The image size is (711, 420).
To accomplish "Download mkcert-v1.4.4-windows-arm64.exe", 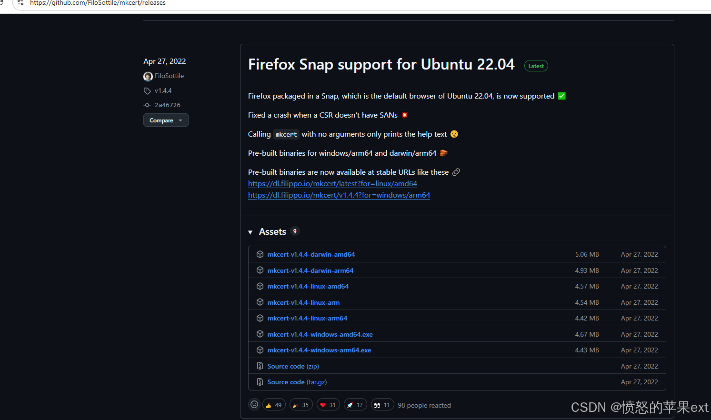I will tap(319, 350).
